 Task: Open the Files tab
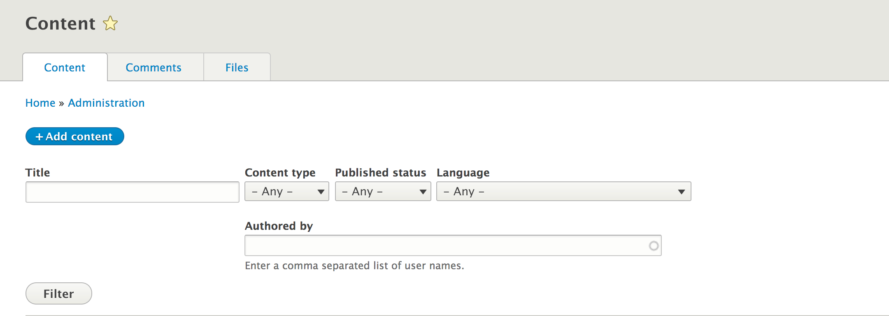pos(237,67)
